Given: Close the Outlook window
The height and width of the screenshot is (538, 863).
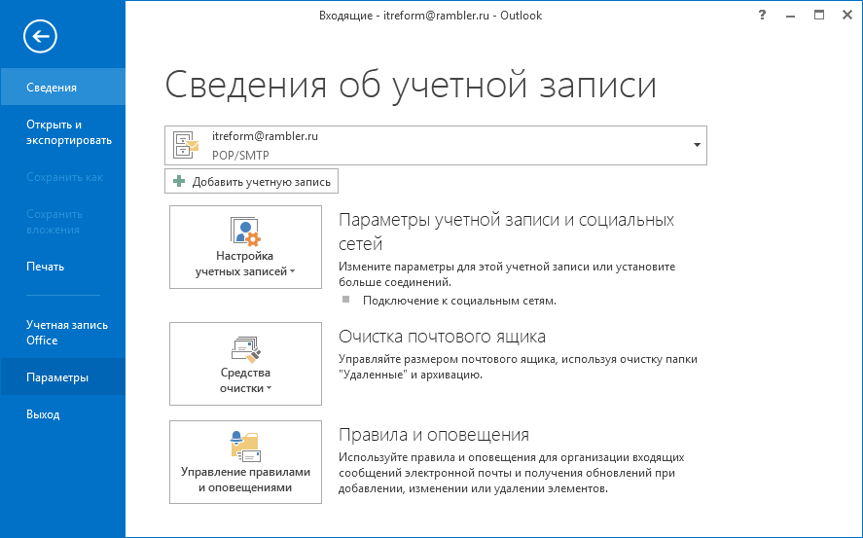Looking at the screenshot, I should [847, 16].
